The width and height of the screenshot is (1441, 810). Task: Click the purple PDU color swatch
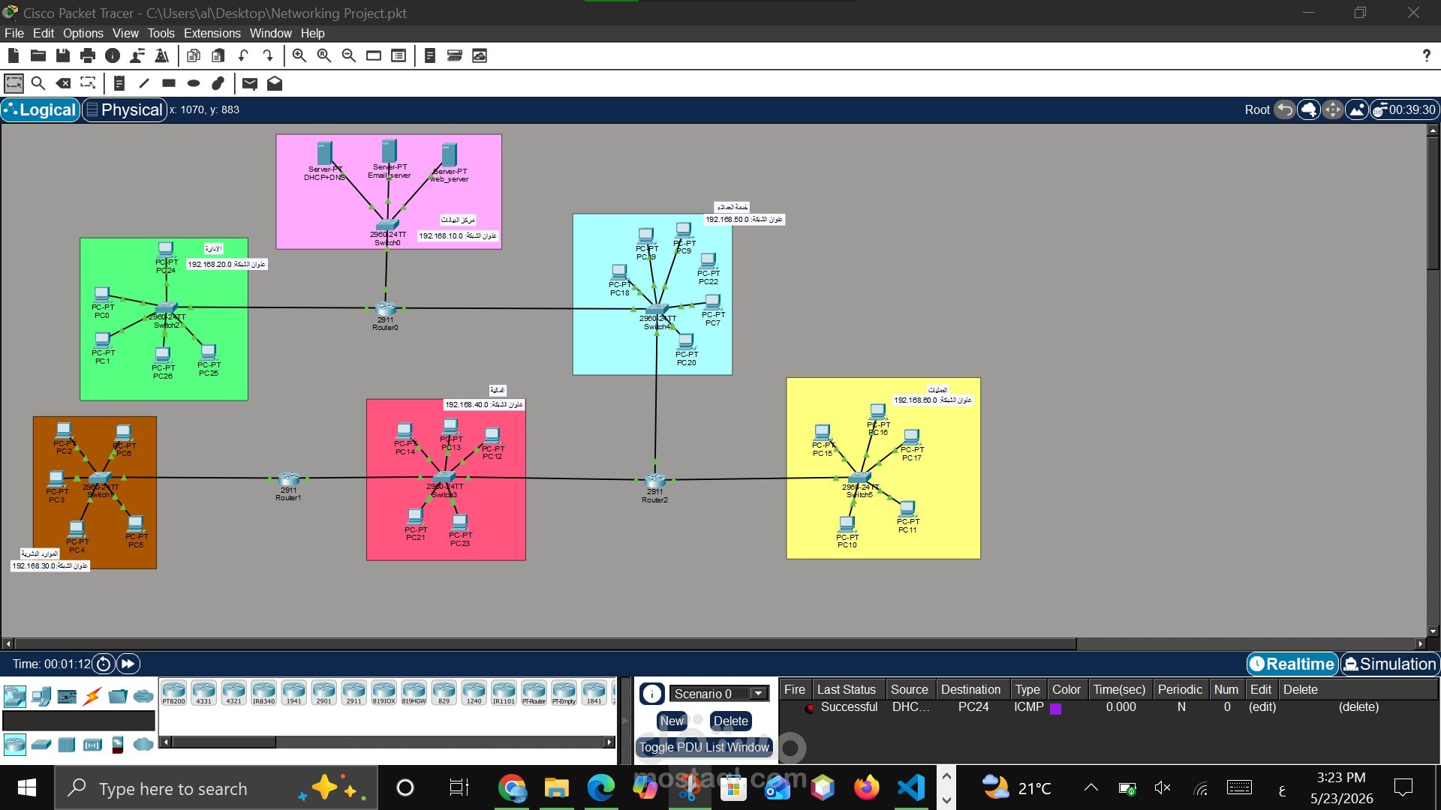point(1055,709)
